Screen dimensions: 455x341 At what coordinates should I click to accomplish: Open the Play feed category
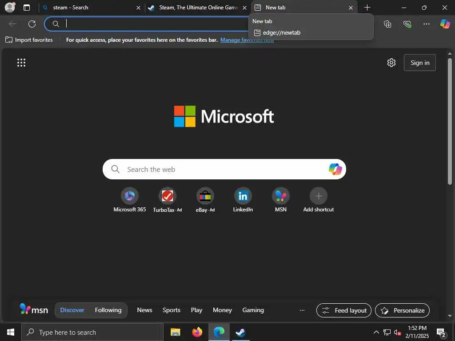pyautogui.click(x=196, y=310)
